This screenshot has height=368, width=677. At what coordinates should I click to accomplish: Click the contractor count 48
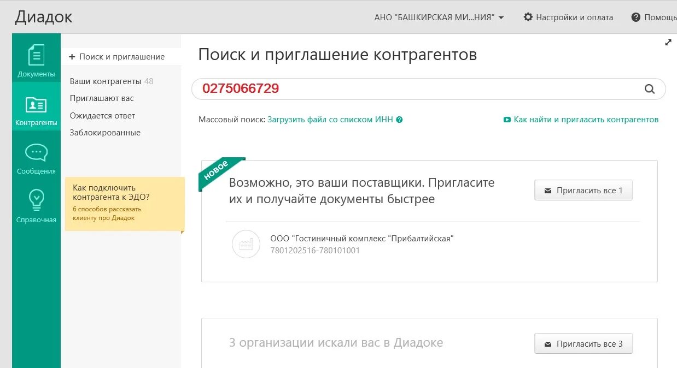(149, 81)
